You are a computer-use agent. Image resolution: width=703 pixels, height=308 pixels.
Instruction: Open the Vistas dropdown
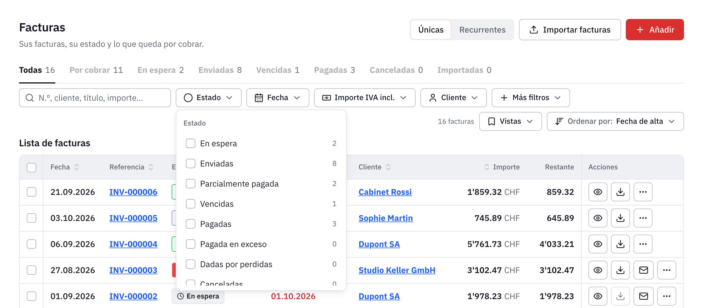point(510,121)
